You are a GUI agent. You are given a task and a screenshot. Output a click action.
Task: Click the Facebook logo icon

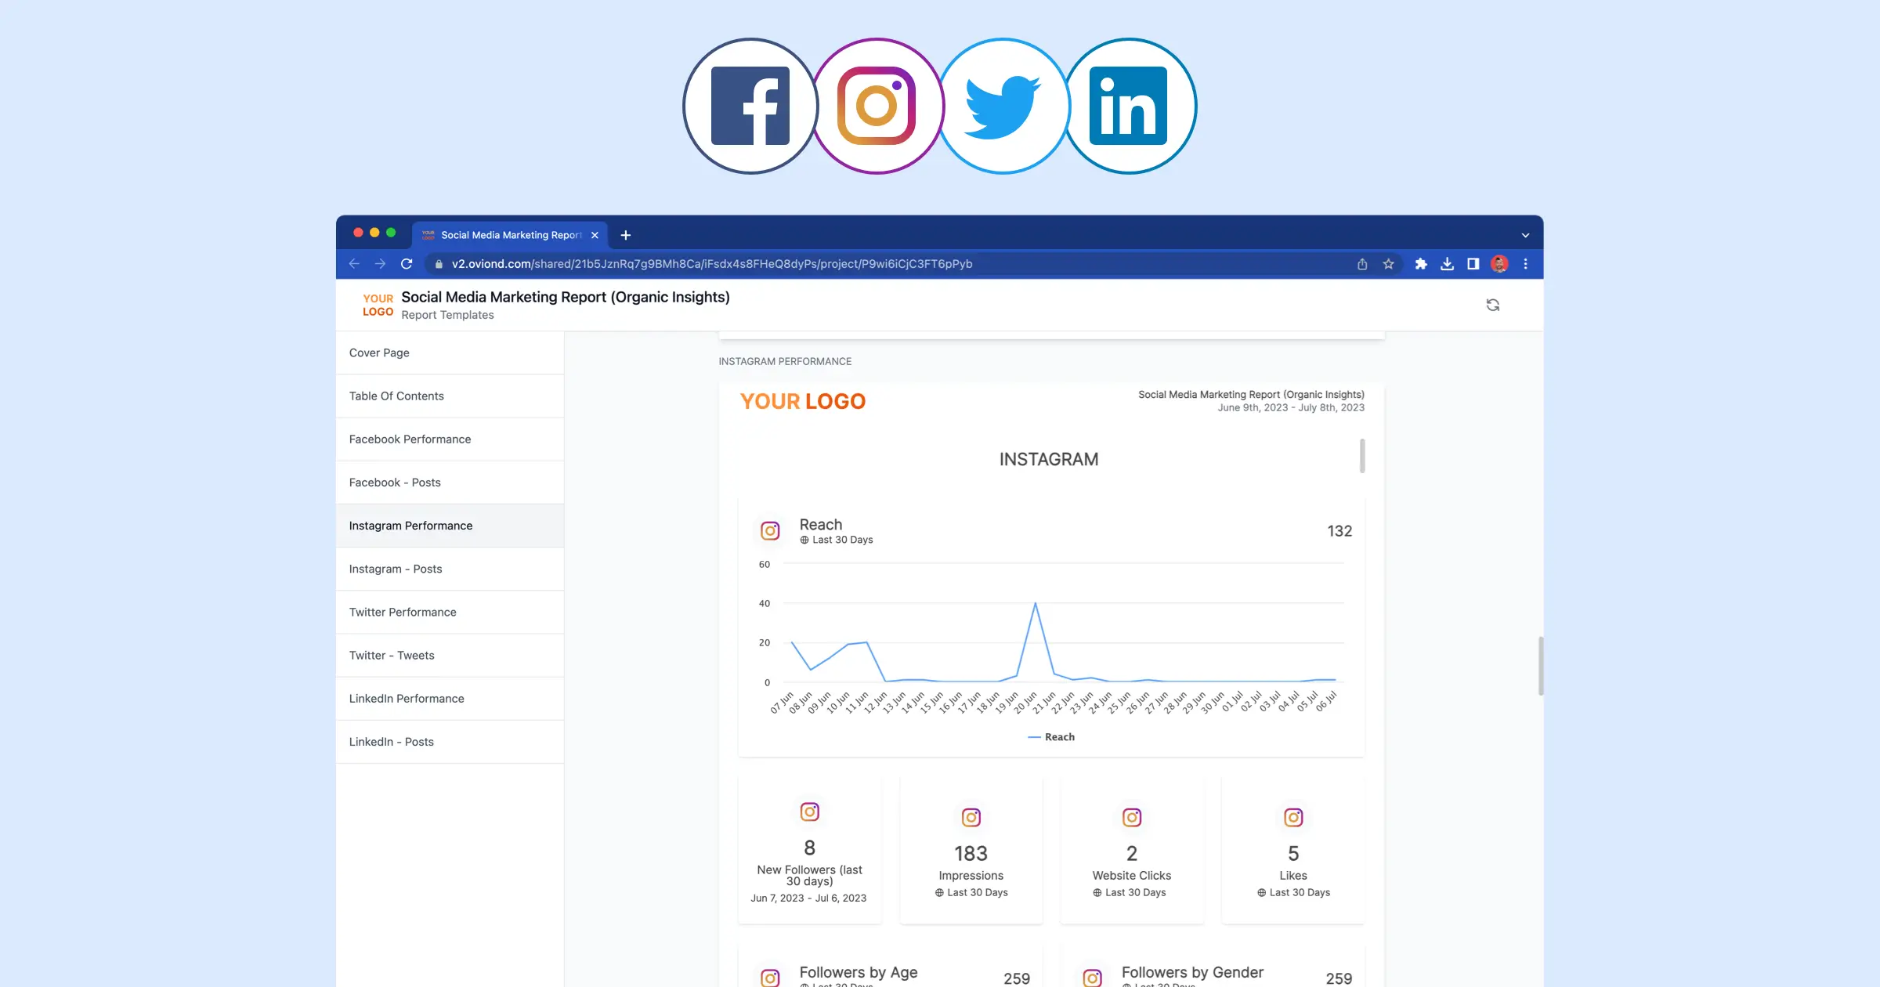click(x=750, y=106)
